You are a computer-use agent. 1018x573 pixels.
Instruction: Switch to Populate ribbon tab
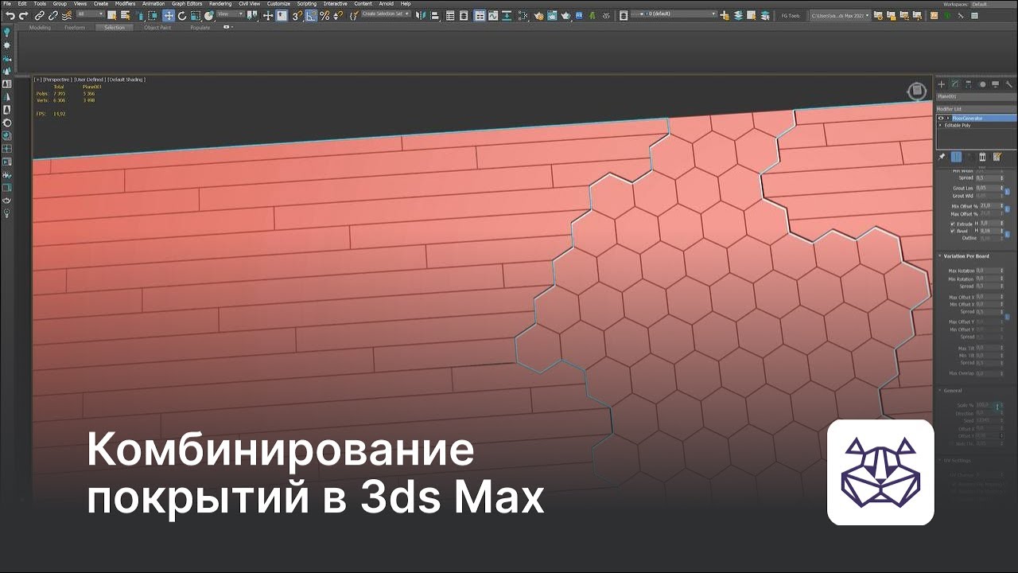coord(200,27)
